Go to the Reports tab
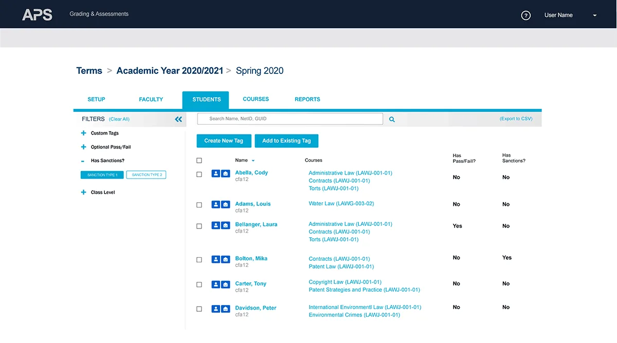Image resolution: width=617 pixels, height=343 pixels. (307, 100)
